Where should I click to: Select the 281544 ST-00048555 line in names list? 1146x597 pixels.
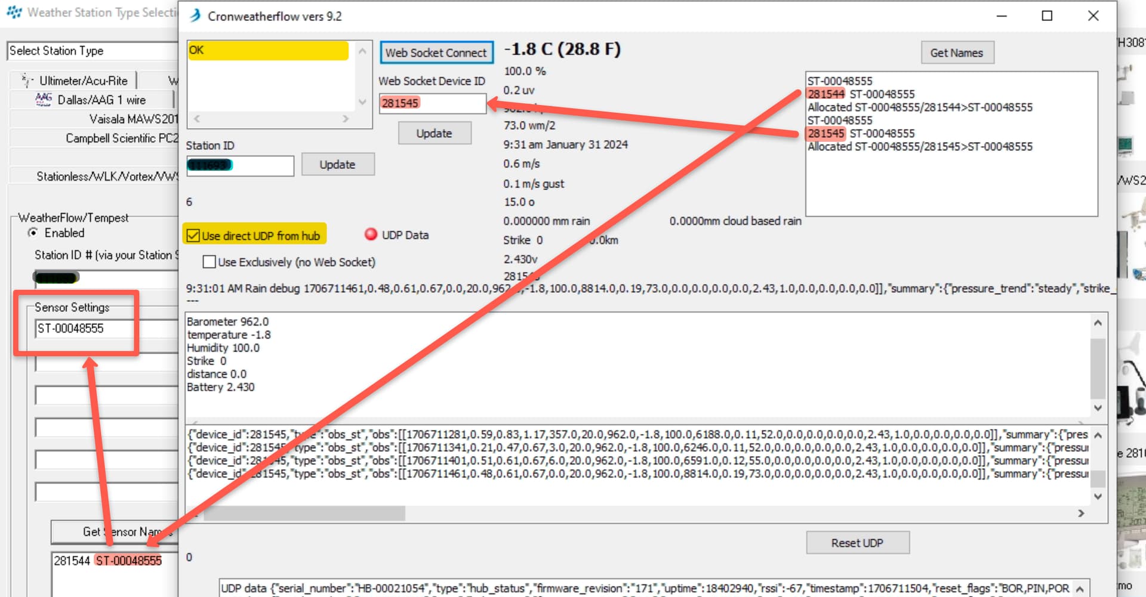coord(861,94)
